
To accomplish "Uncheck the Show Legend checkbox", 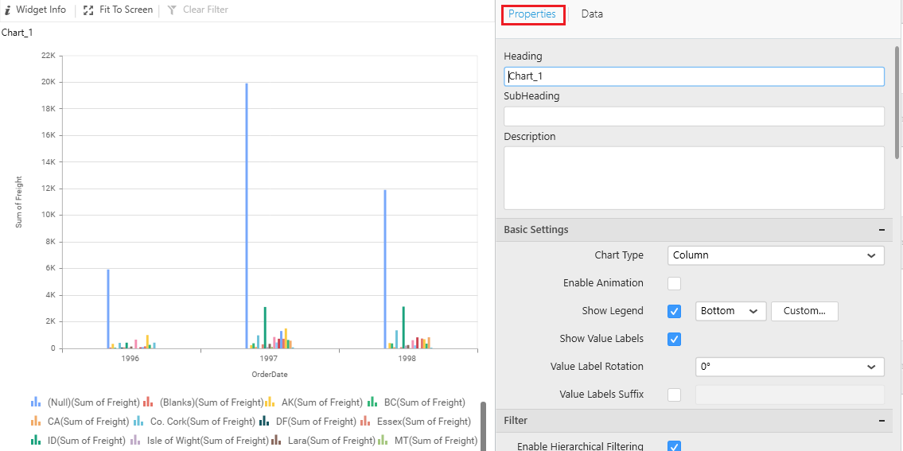I will 674,311.
